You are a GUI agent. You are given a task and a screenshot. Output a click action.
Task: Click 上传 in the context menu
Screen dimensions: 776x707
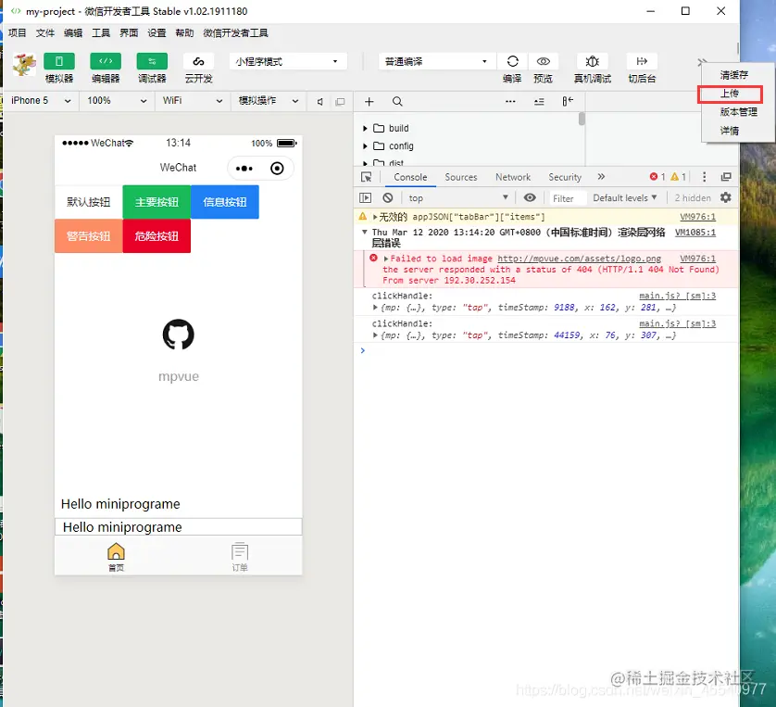[x=729, y=93]
